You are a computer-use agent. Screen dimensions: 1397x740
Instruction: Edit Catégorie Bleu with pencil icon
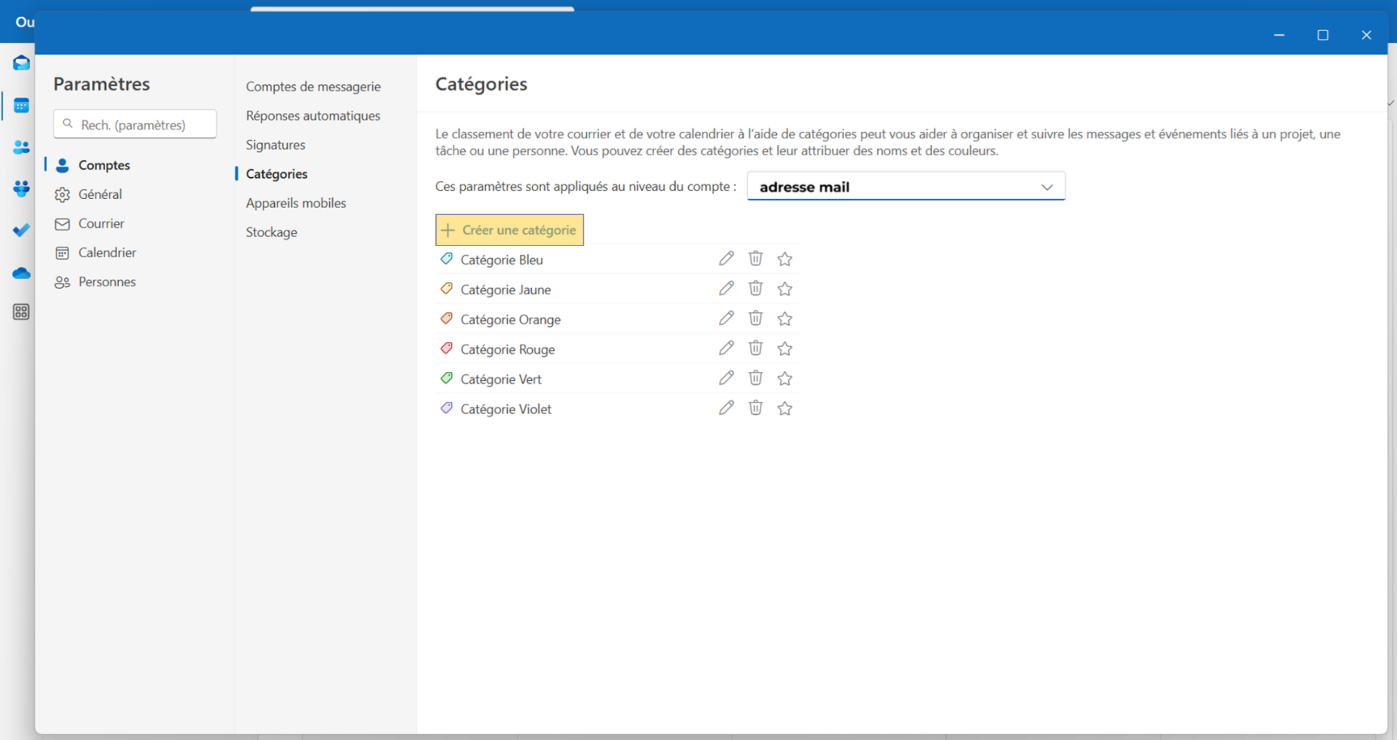pyautogui.click(x=726, y=259)
